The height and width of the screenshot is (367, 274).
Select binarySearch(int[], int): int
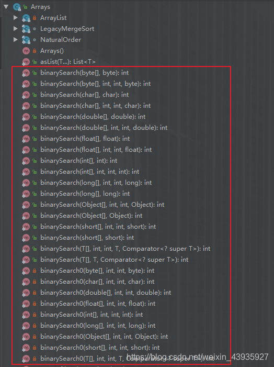[x=79, y=161]
